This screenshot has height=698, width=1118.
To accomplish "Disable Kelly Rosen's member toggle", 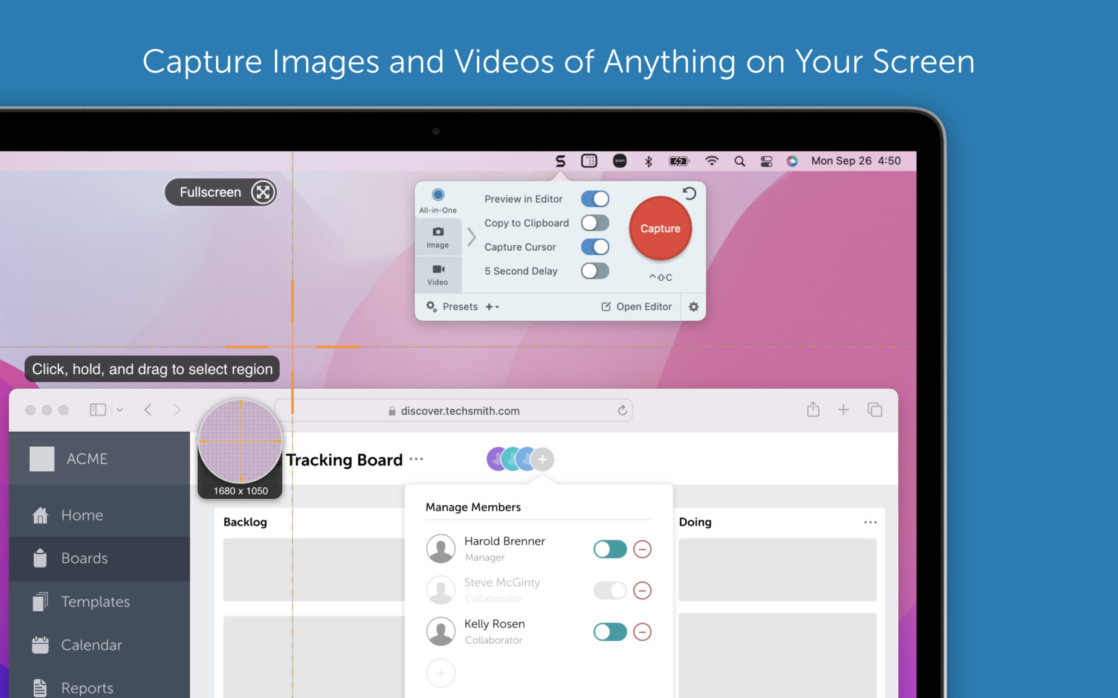I will coord(610,632).
